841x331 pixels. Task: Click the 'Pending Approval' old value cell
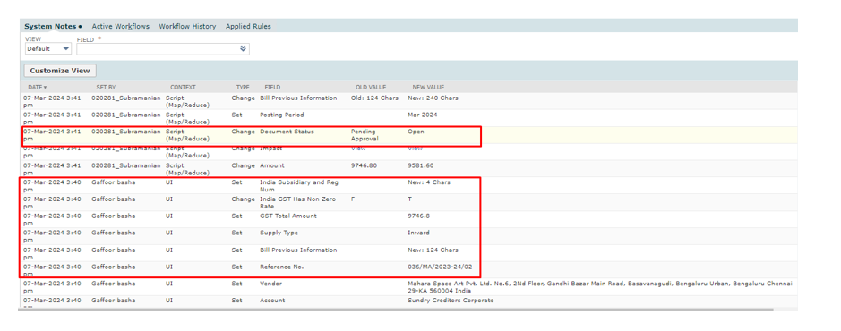click(x=365, y=134)
